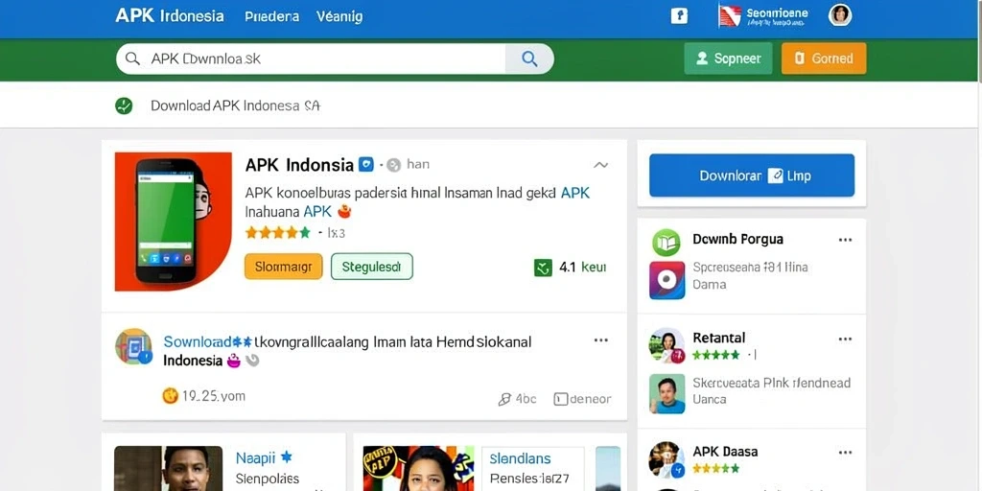982x491 pixels.
Task: Click the Facebook icon in the header
Action: tap(679, 15)
